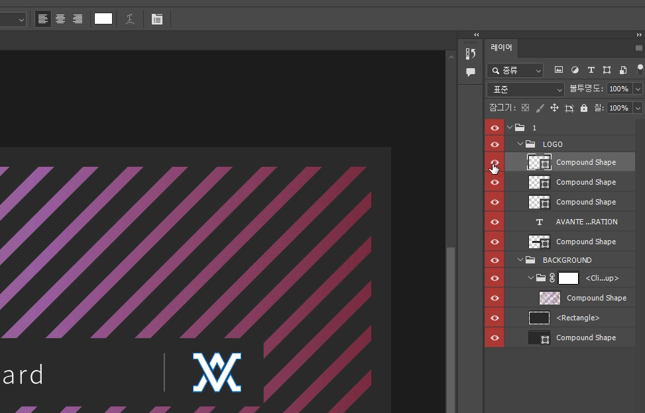Open the Comments panel icon in dock

point(471,72)
